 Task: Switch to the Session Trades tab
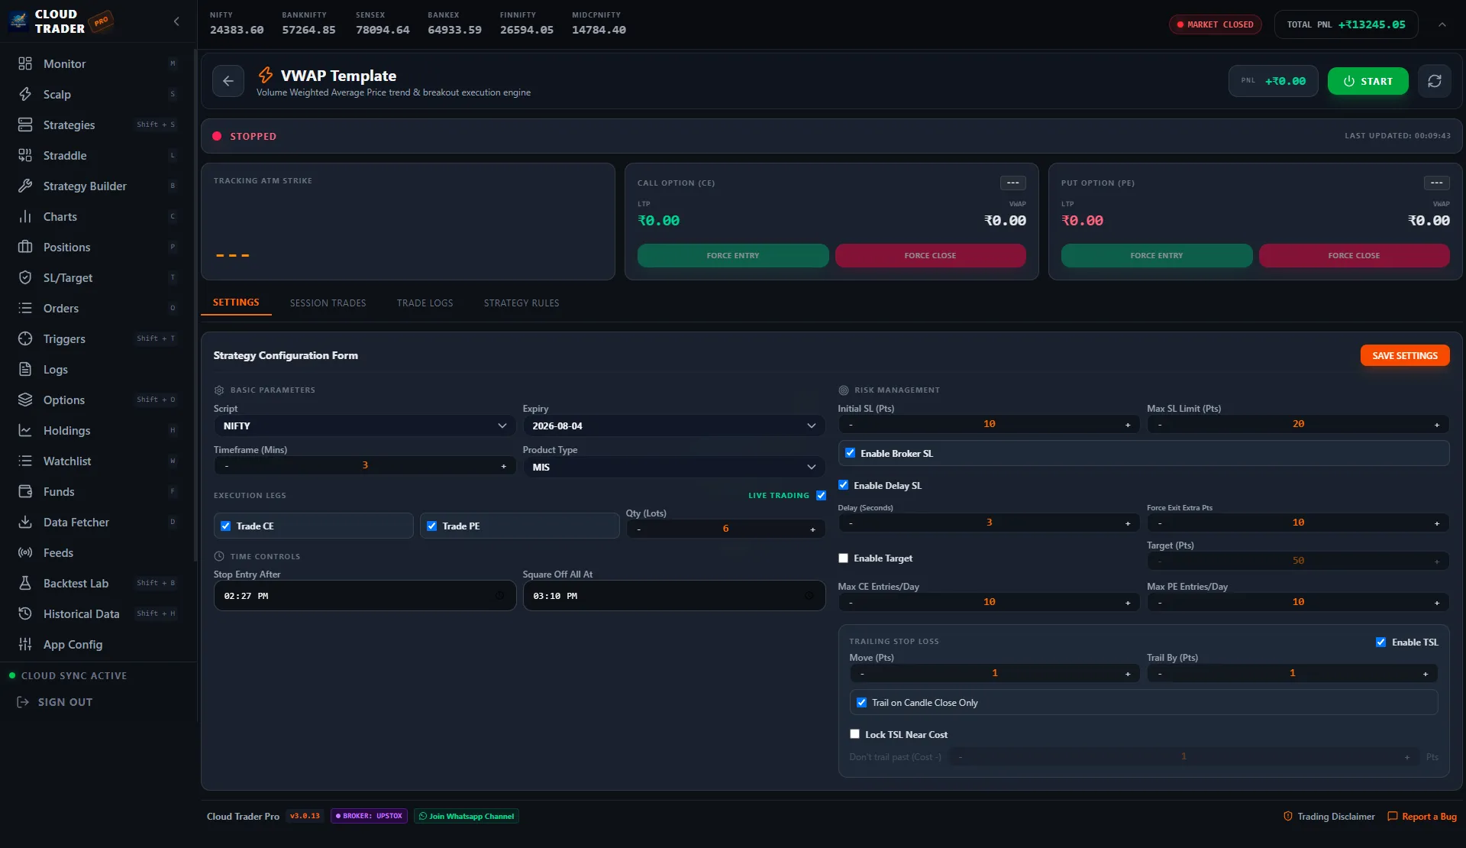(328, 303)
